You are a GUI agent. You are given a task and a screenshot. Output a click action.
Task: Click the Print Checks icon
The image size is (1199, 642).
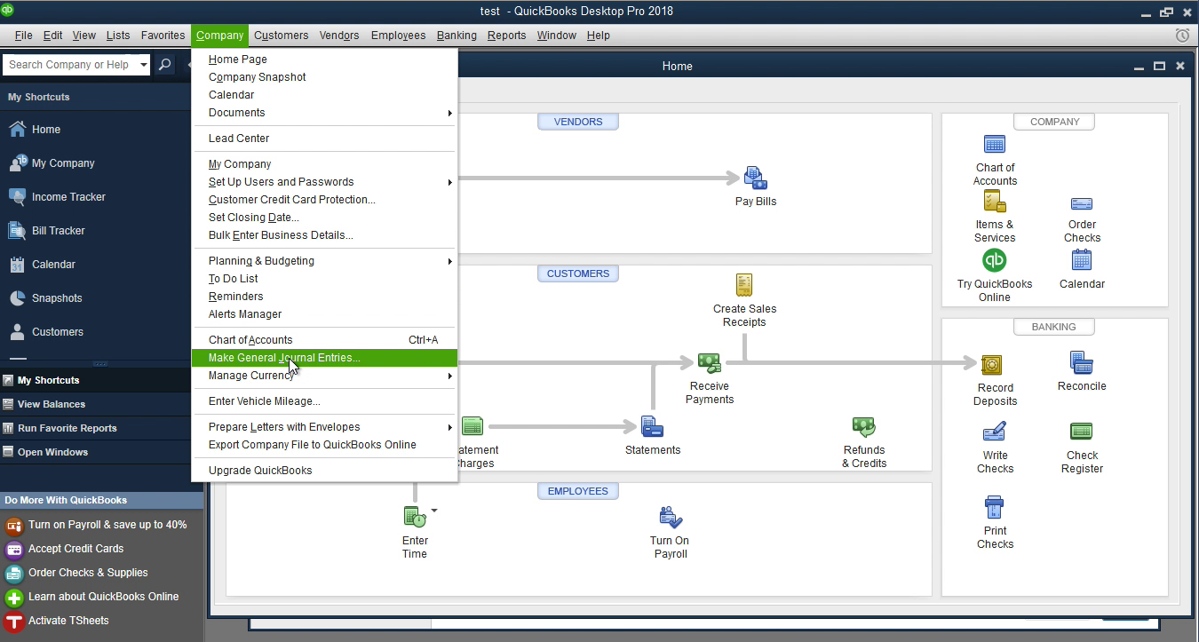click(995, 508)
